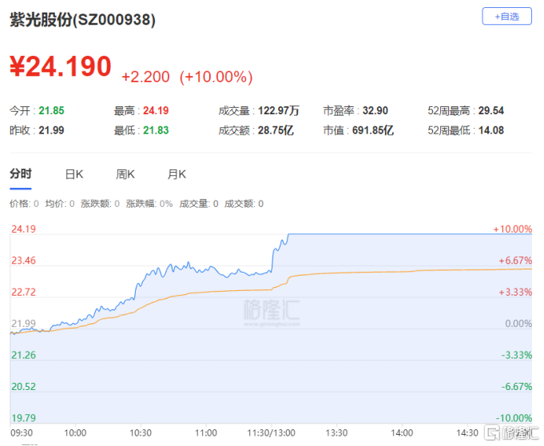Screen dimensions: 544x446
Task: Click the -3.33% percent axis label
Action: point(517,356)
